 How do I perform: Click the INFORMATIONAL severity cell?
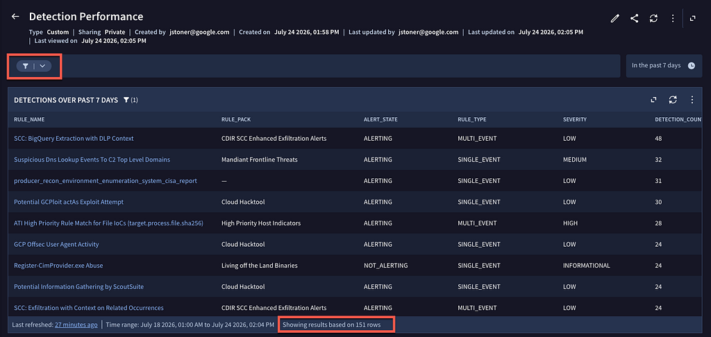click(586, 266)
